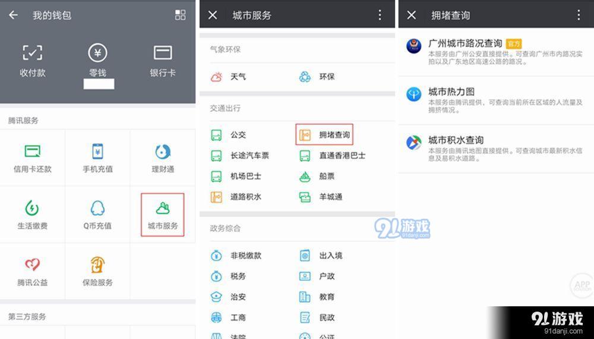The height and width of the screenshot is (339, 594).
Task: Go back from My Wallet (我的钱包) screen
Action: click(13, 15)
